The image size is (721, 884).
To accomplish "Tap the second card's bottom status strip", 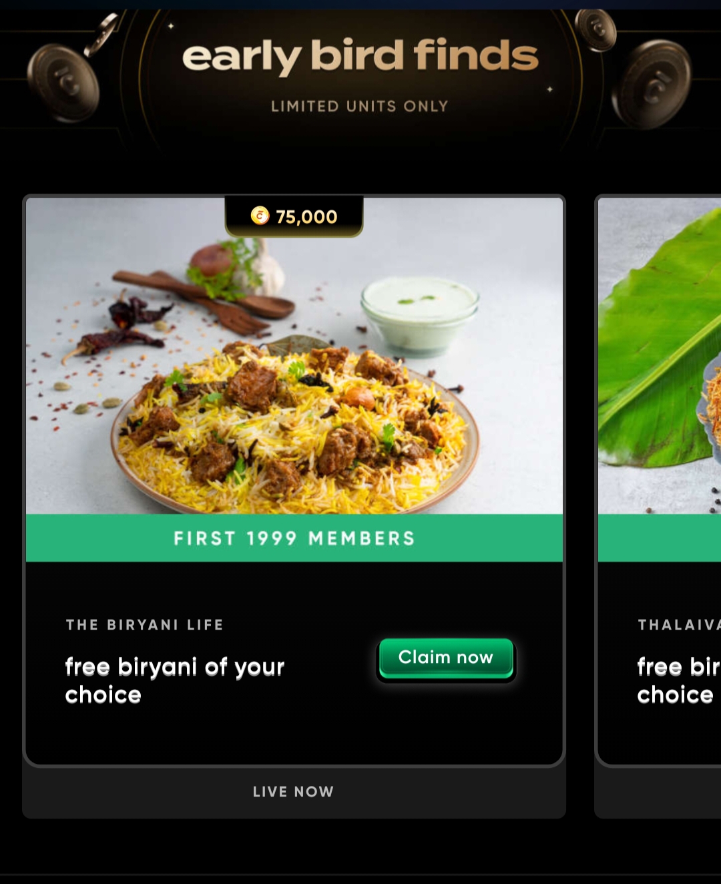I will (658, 792).
